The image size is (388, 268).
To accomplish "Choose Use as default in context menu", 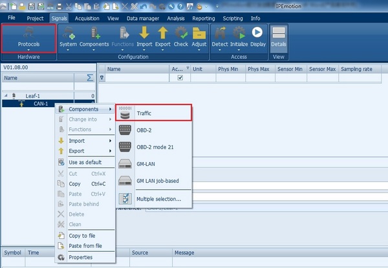I will pyautogui.click(x=85, y=162).
